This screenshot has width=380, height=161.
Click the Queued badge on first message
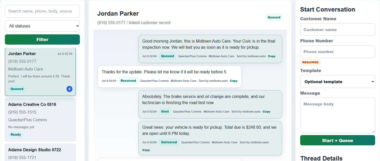167,56
